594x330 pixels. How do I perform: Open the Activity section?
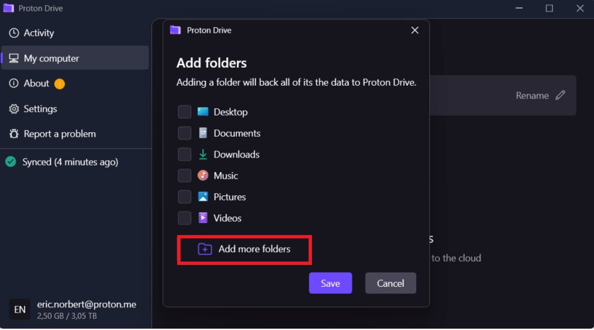(75, 33)
